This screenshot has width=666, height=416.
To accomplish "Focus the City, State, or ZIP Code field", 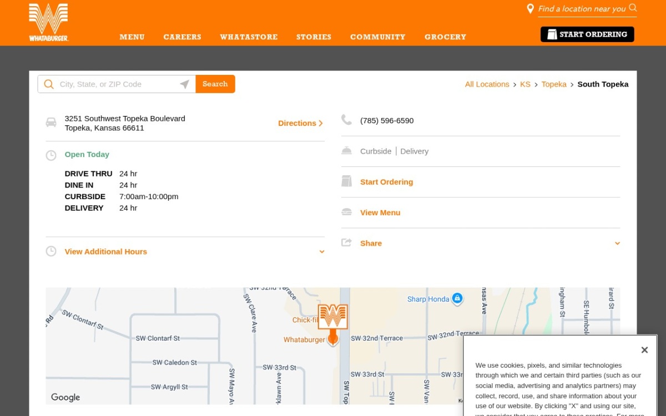I will tap(118, 84).
